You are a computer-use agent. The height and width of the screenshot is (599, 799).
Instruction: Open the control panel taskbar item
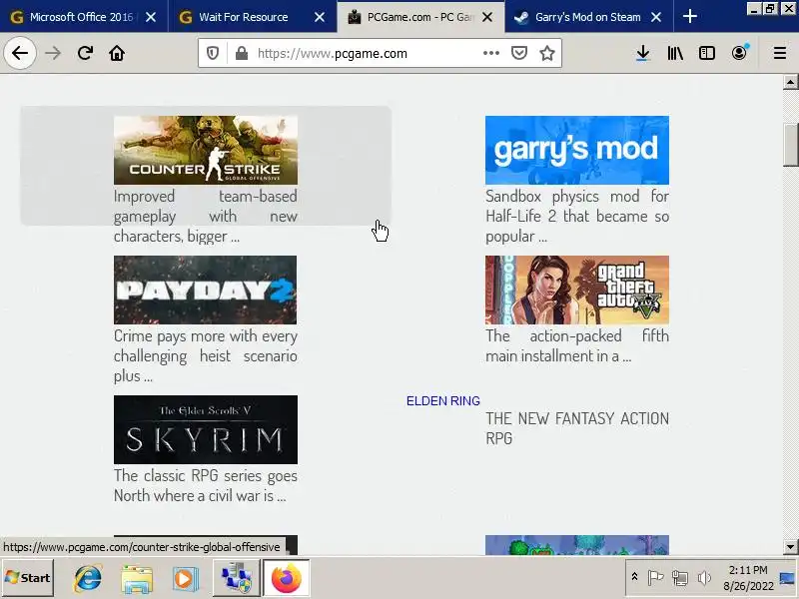236,578
